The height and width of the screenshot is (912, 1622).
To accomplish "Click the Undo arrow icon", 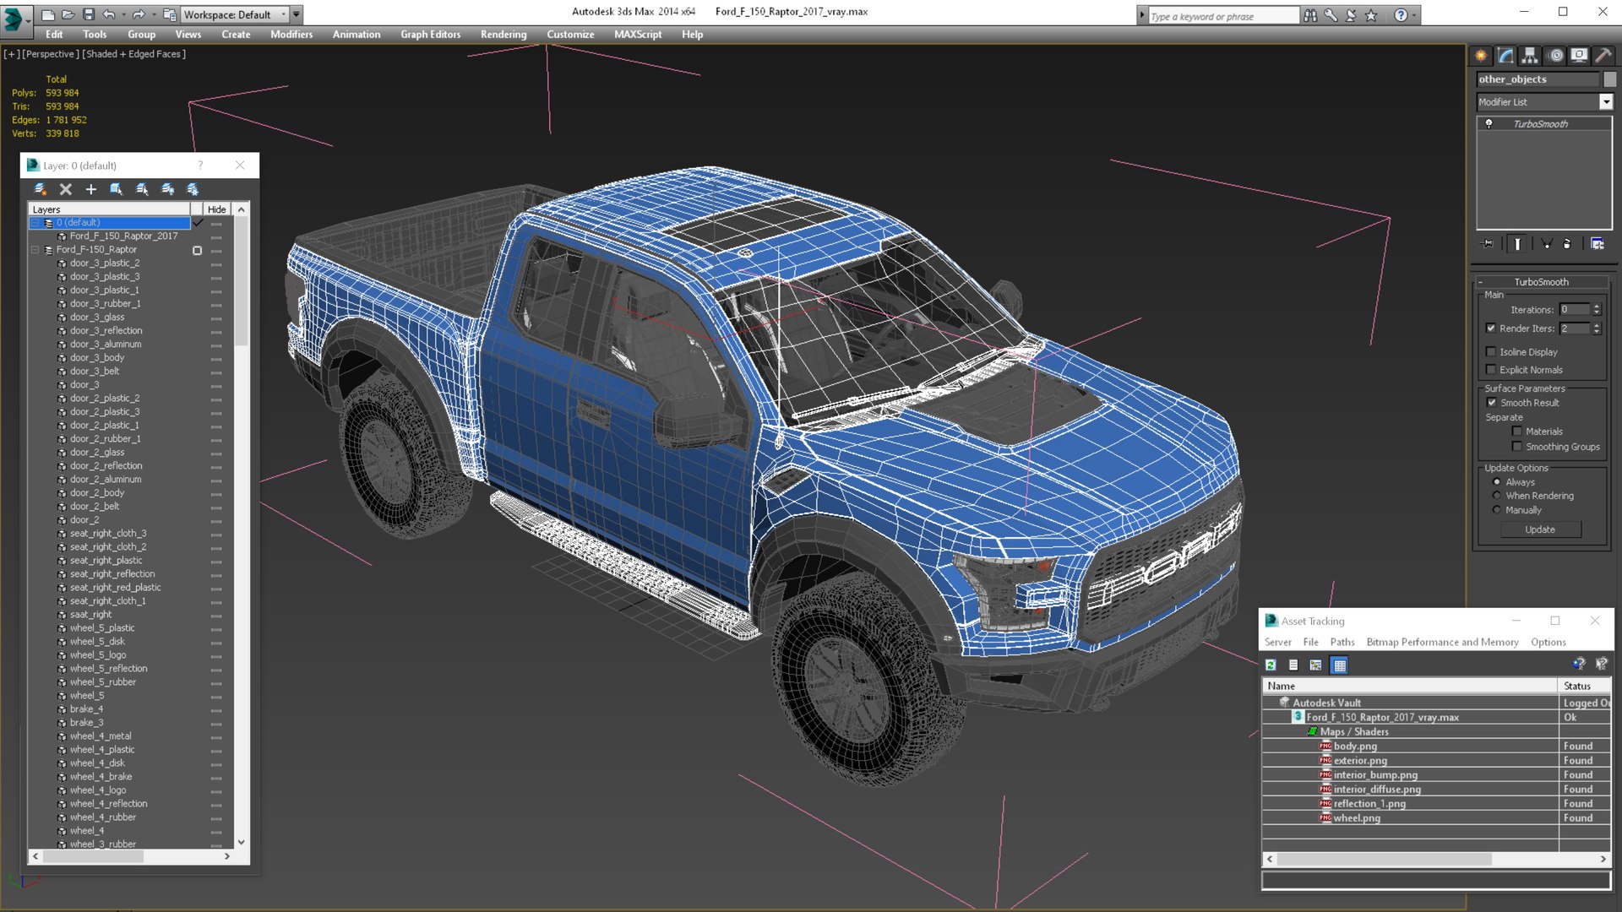I will point(108,14).
